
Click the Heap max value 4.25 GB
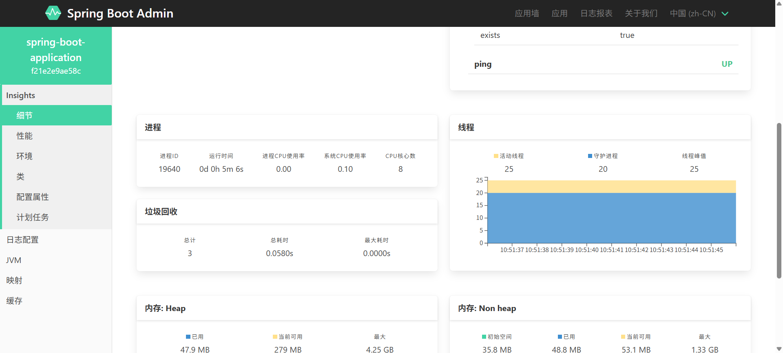point(380,349)
